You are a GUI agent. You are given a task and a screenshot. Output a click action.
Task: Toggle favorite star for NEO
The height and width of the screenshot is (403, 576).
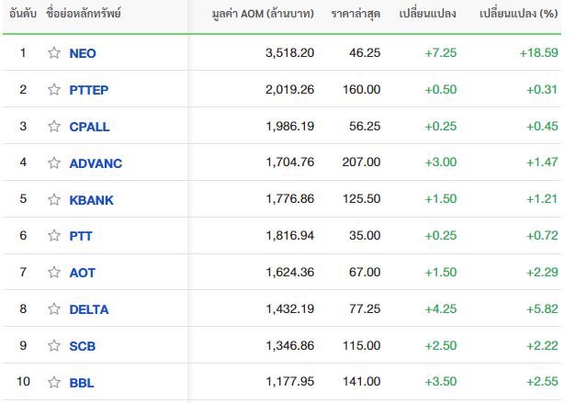pyautogui.click(x=54, y=53)
